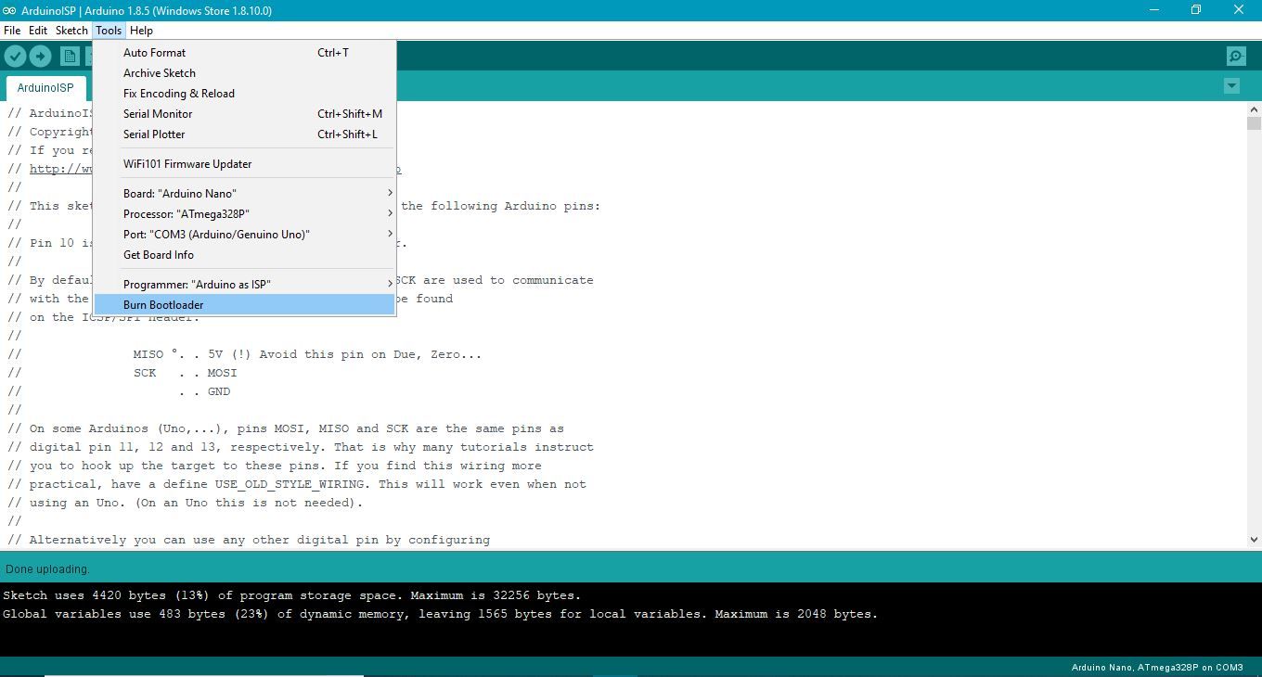Open the File menu
The image size is (1262, 677).
pyautogui.click(x=12, y=30)
